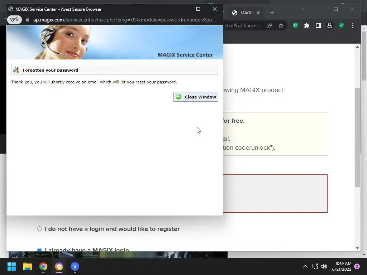
Task: Click the scroll up arrow on background page
Action: pyautogui.click(x=357, y=47)
